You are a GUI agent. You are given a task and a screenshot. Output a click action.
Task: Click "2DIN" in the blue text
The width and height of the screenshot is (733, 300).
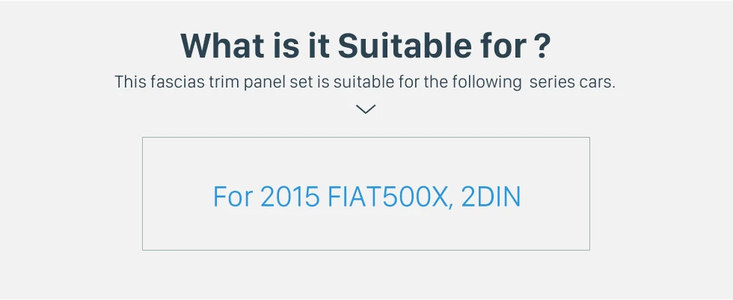pyautogui.click(x=491, y=197)
